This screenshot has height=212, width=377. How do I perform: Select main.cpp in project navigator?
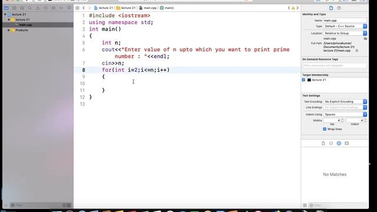[x=38, y=25]
